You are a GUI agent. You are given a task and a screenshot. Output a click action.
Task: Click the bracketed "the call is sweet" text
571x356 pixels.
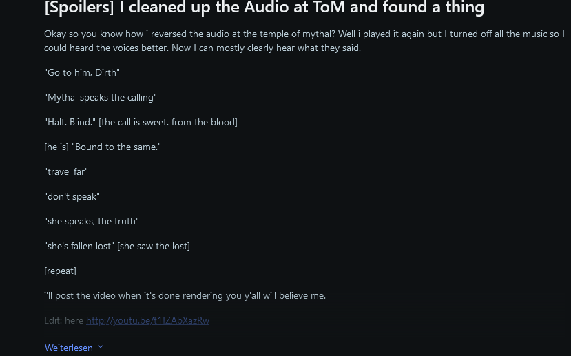tap(168, 123)
